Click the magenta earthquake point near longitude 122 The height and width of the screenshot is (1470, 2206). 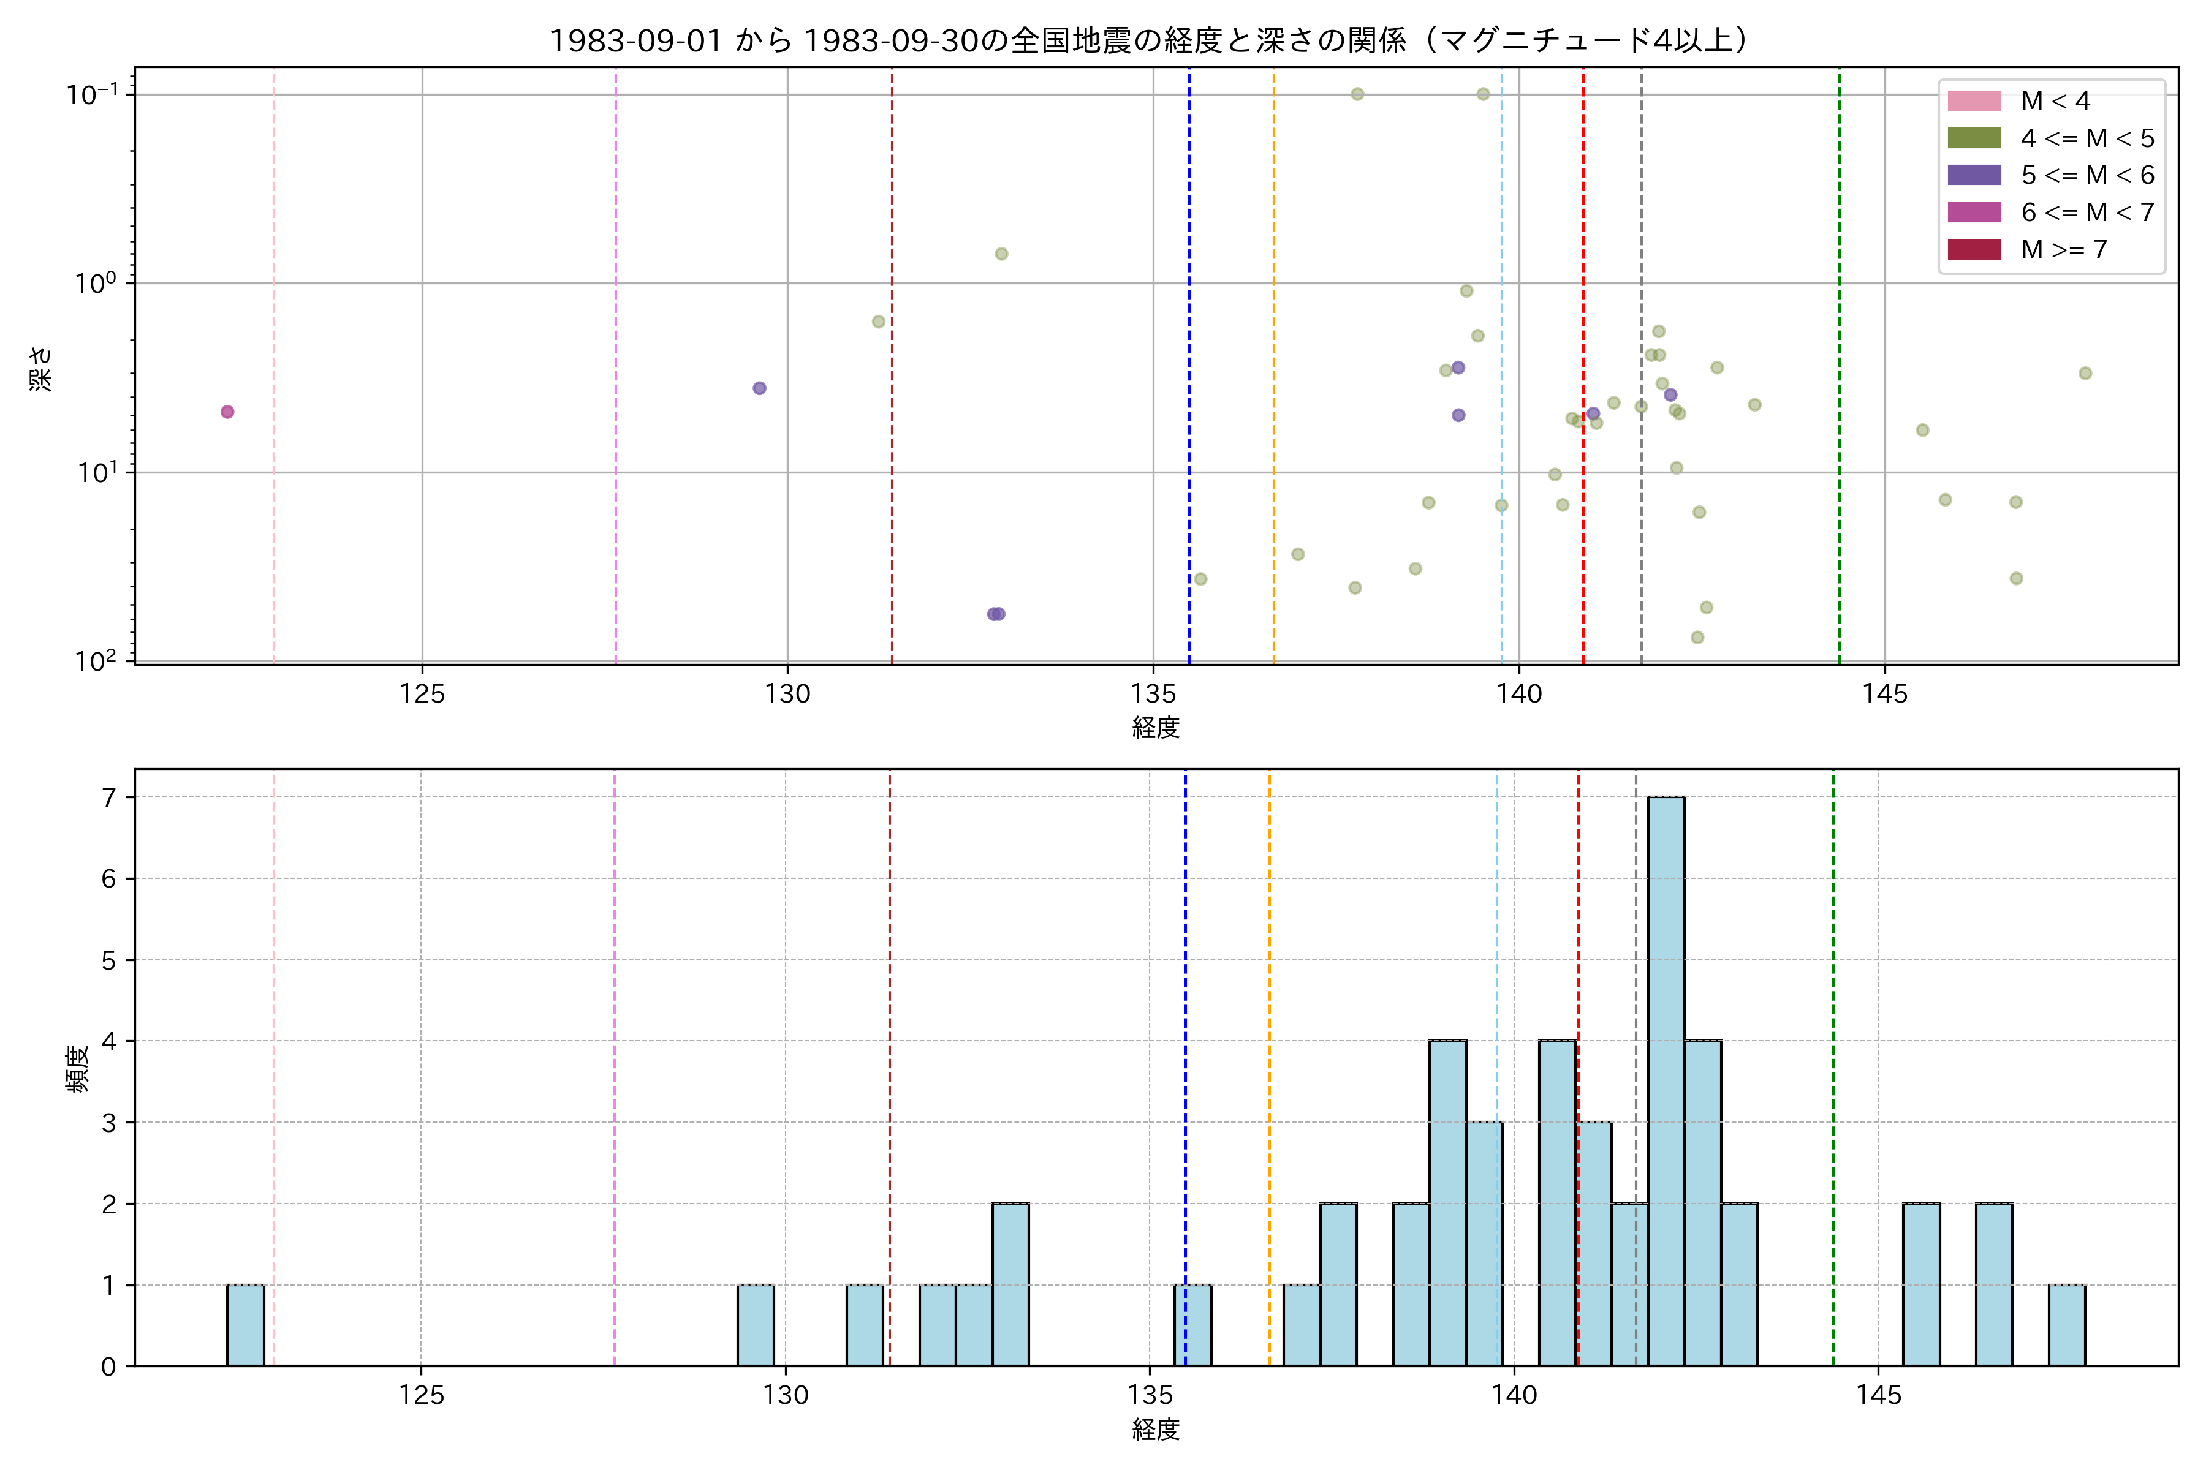point(227,412)
